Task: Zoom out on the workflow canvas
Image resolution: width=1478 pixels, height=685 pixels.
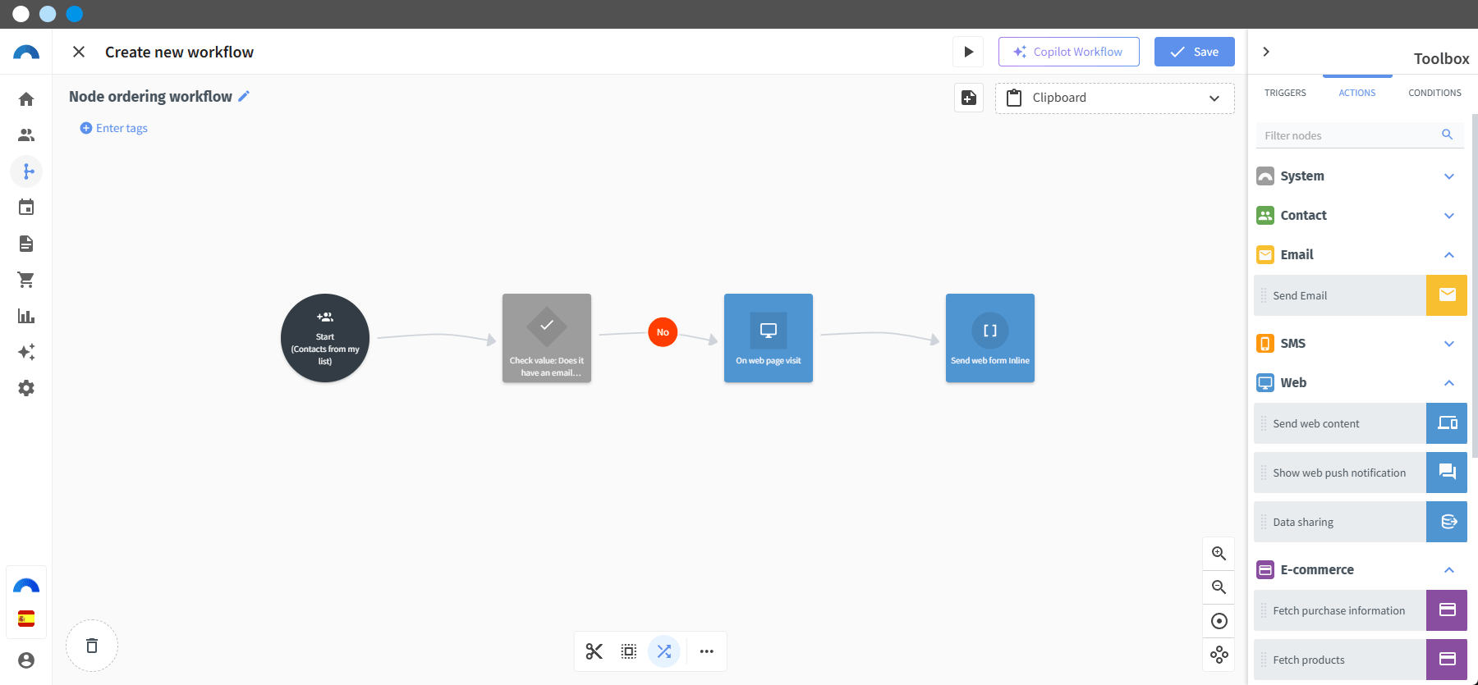Action: click(x=1219, y=587)
